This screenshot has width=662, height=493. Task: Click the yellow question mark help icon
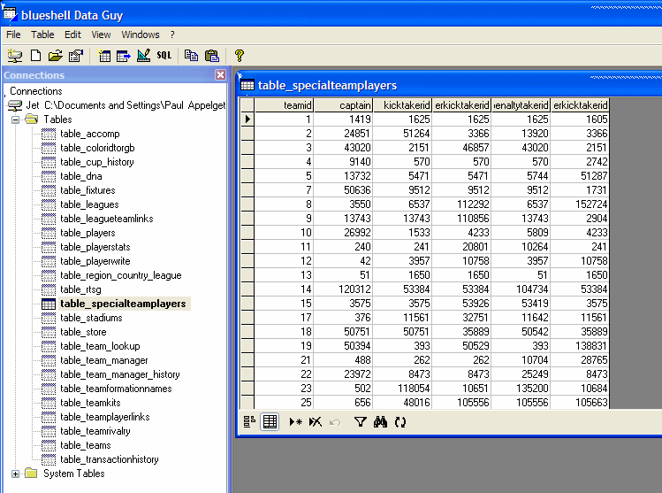click(239, 56)
